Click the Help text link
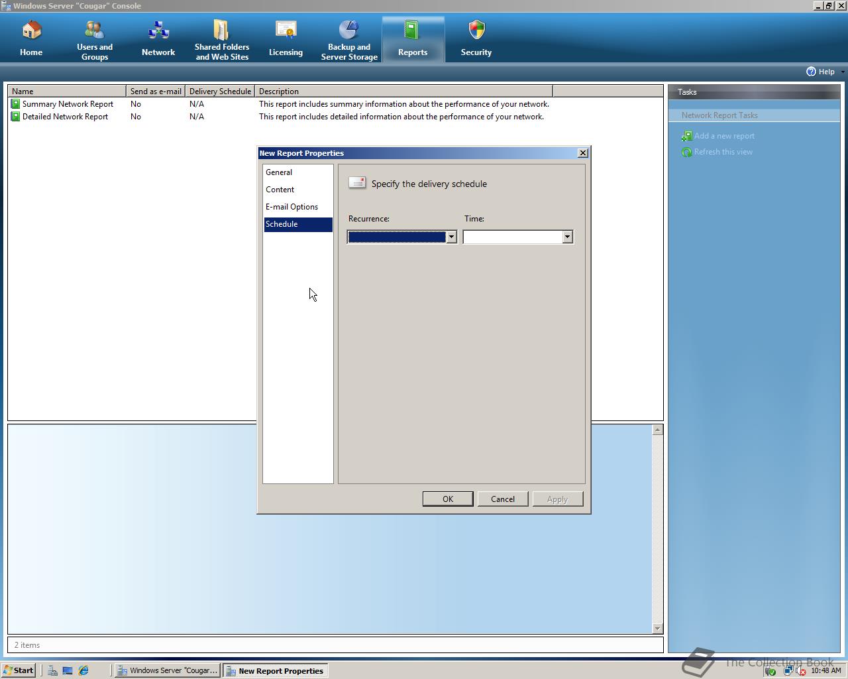Screen dimensions: 848x679 coord(826,72)
